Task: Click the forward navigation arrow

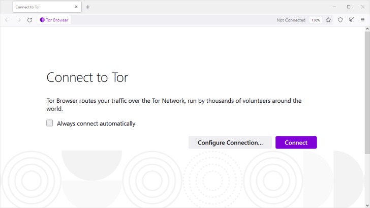Action: (18, 20)
